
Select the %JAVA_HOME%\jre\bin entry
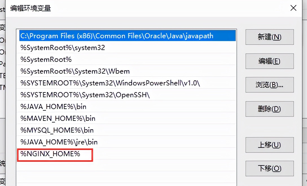click(x=58, y=142)
